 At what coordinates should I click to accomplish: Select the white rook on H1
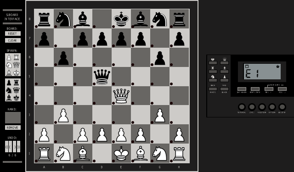coord(179,154)
